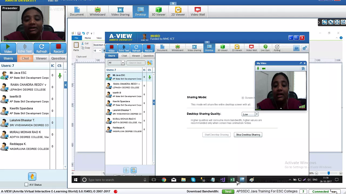Open Video Wall in inner A-VIEW window
Viewport: 346px width, 194px height.
click(x=251, y=48)
